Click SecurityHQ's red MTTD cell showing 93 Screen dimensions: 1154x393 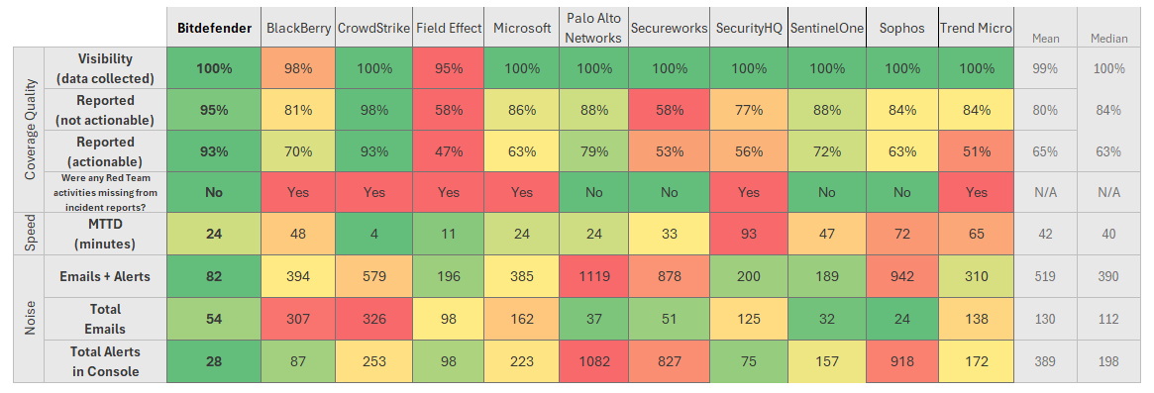[x=749, y=234]
